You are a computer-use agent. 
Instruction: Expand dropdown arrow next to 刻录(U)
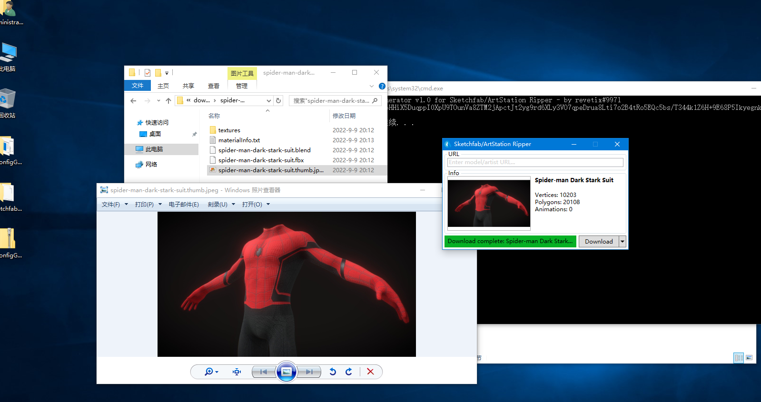234,205
